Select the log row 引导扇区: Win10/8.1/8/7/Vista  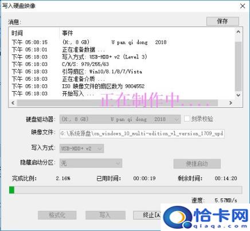click(x=122, y=72)
